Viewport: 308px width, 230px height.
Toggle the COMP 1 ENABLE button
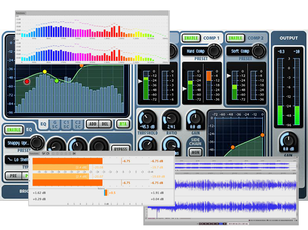[x=191, y=38]
